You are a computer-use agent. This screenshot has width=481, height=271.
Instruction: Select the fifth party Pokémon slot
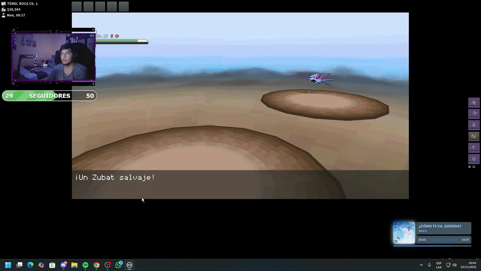coord(473,148)
